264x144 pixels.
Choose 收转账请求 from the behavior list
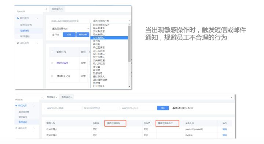(99, 28)
